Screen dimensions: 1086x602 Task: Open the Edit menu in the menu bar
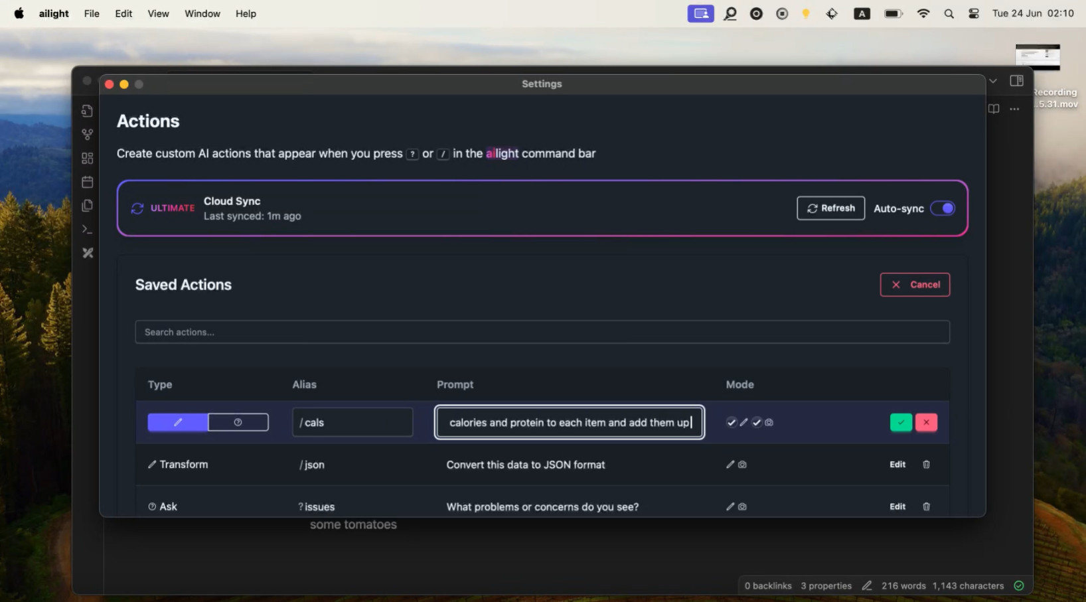pos(123,13)
